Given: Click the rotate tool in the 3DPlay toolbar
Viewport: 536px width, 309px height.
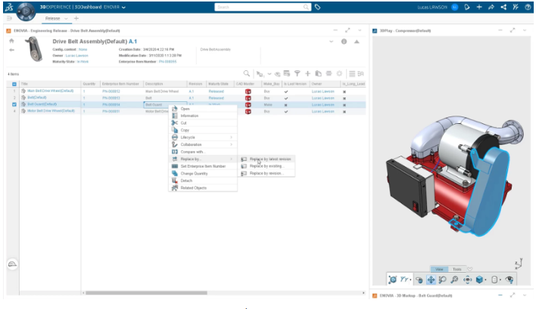Looking at the screenshot, I should click(419, 280).
